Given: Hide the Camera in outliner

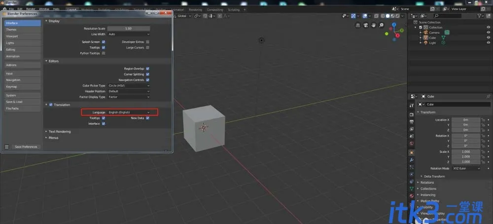Looking at the screenshot, I should [x=488, y=33].
